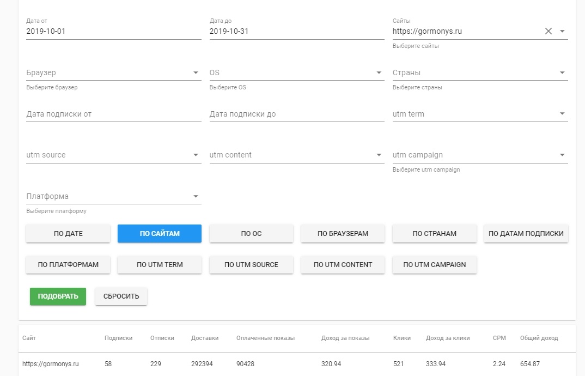Viewport: 585px width, 376px height.
Task: Click the Клики column header
Action: (402, 338)
